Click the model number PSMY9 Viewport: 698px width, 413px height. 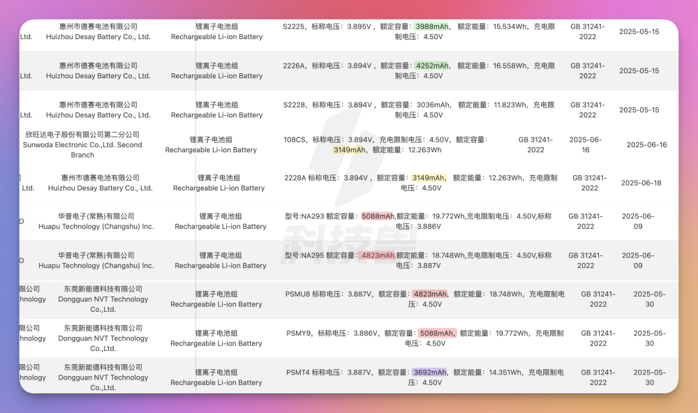[299, 333]
